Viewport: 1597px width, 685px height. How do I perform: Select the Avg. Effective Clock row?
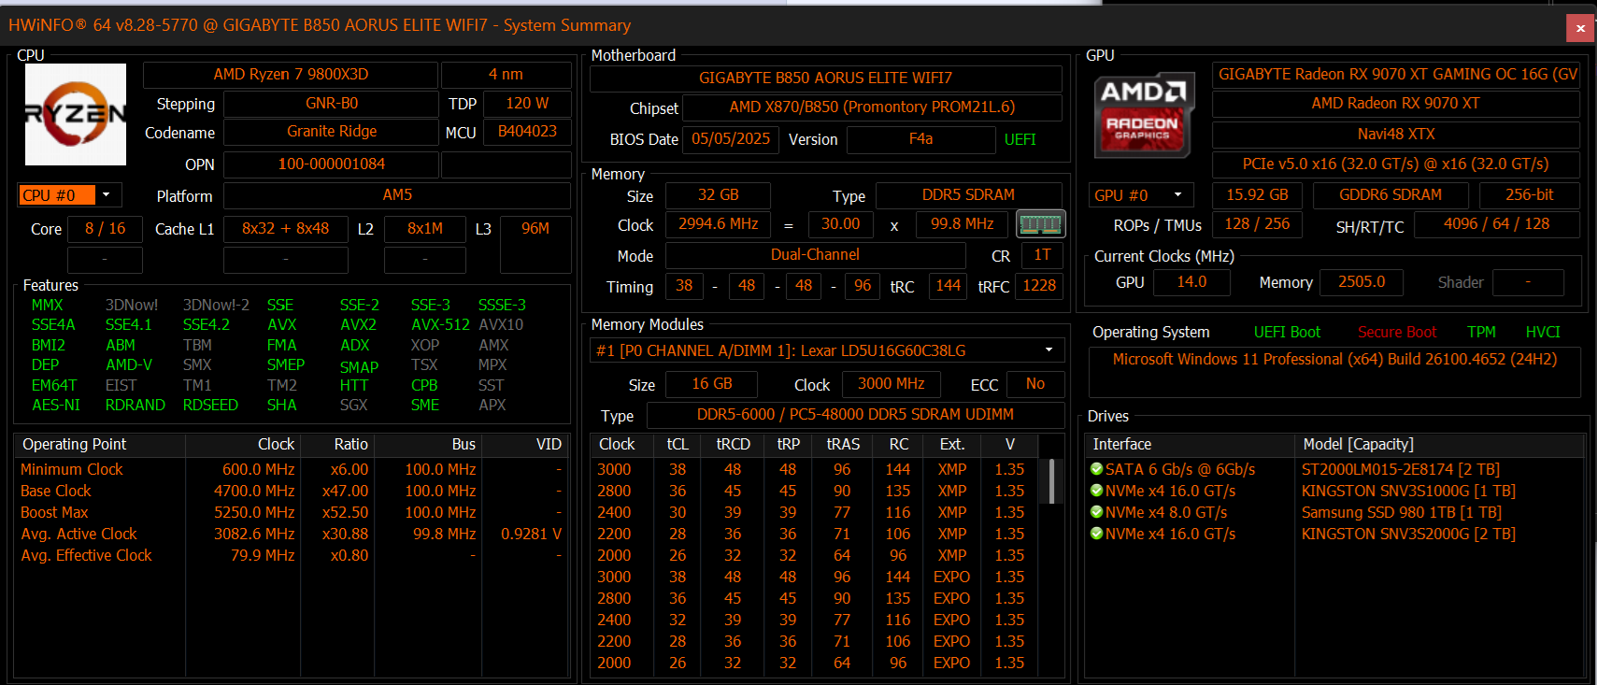point(86,555)
